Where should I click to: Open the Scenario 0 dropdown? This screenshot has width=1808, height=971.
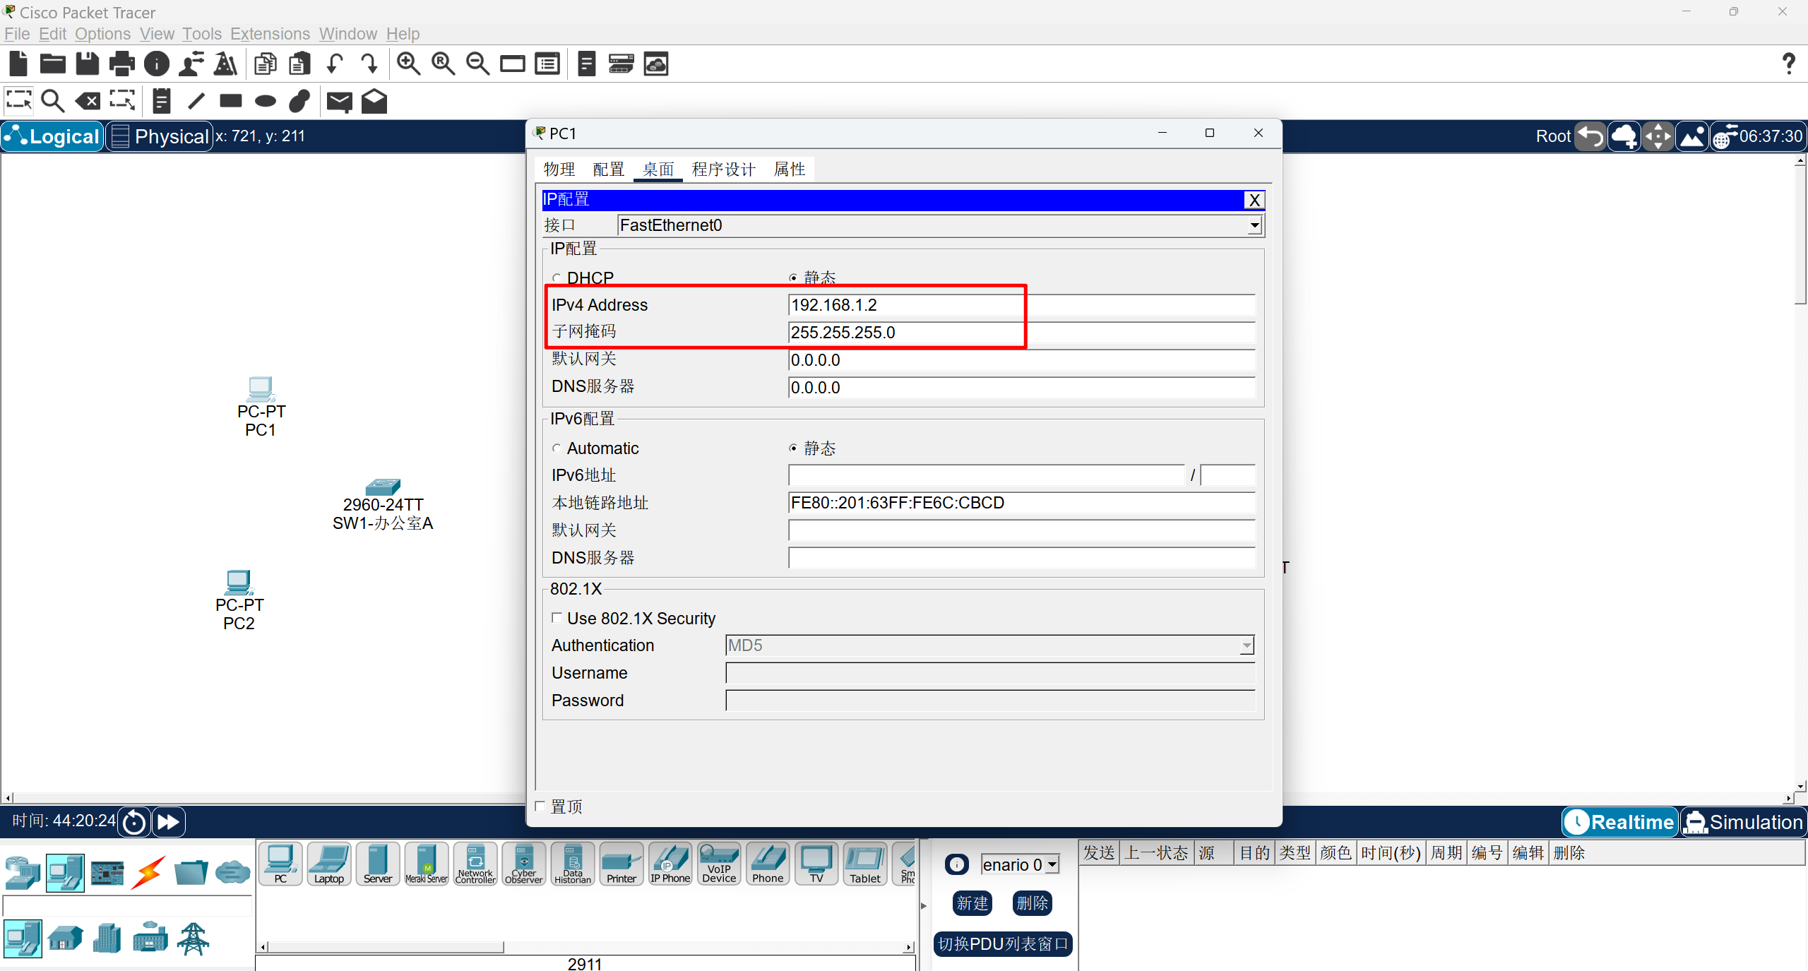coord(1052,865)
